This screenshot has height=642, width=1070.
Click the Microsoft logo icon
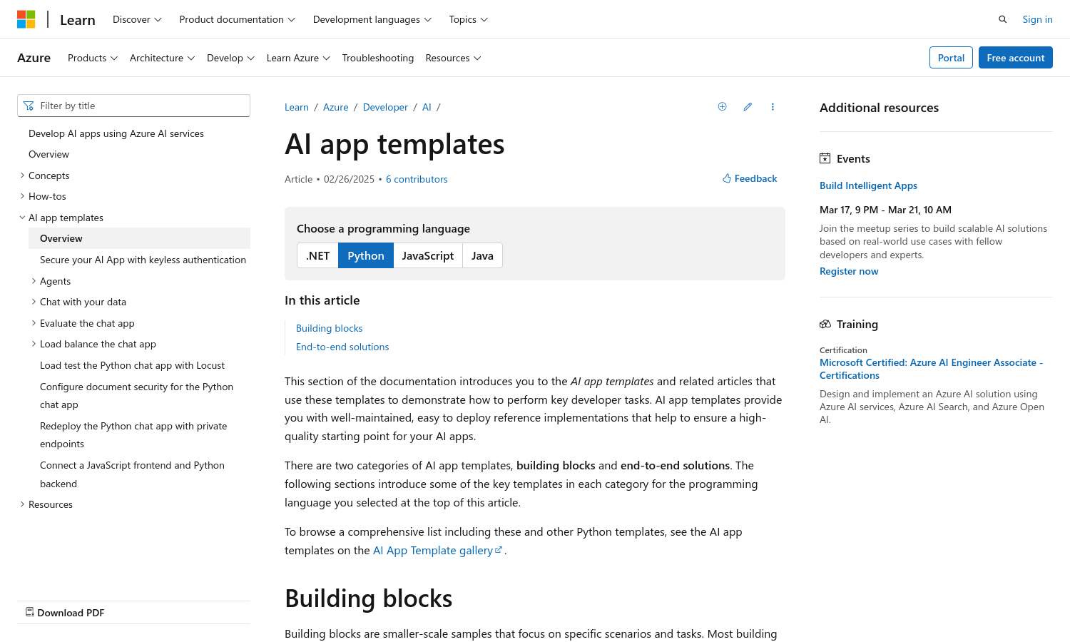click(x=26, y=19)
